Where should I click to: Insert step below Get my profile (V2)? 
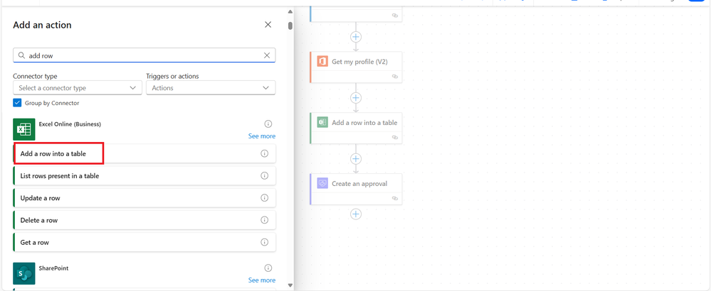[x=356, y=98]
